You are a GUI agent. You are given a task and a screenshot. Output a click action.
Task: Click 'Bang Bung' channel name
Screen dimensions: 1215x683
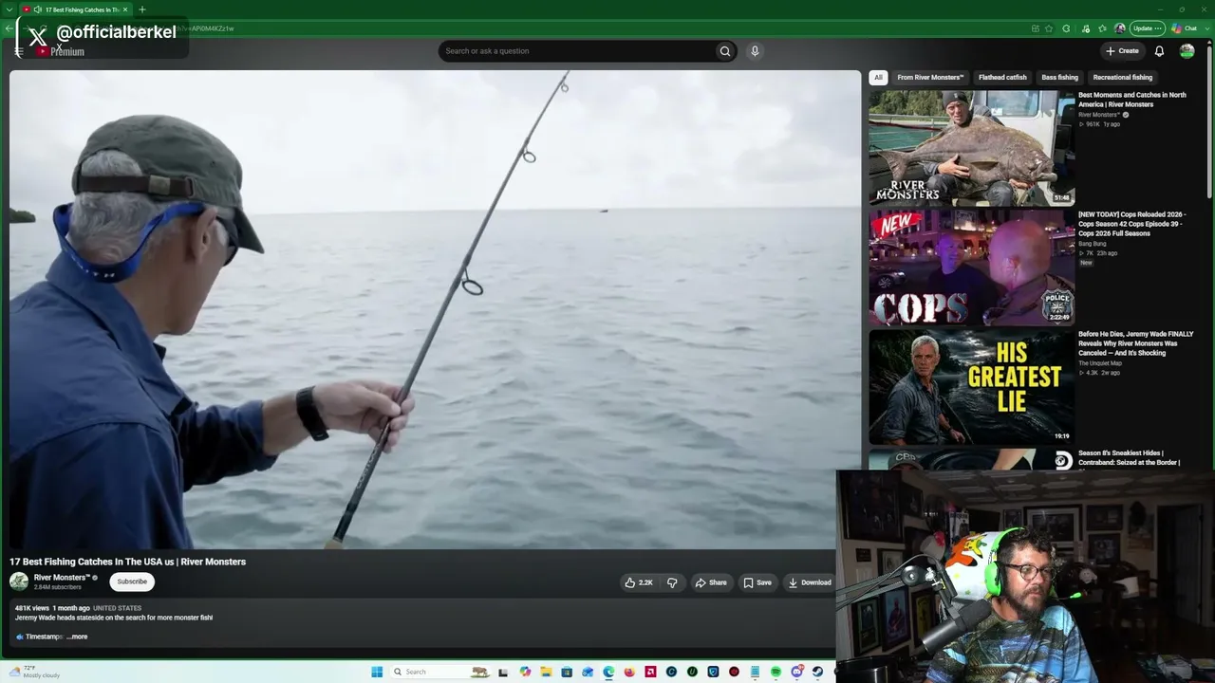click(x=1092, y=244)
